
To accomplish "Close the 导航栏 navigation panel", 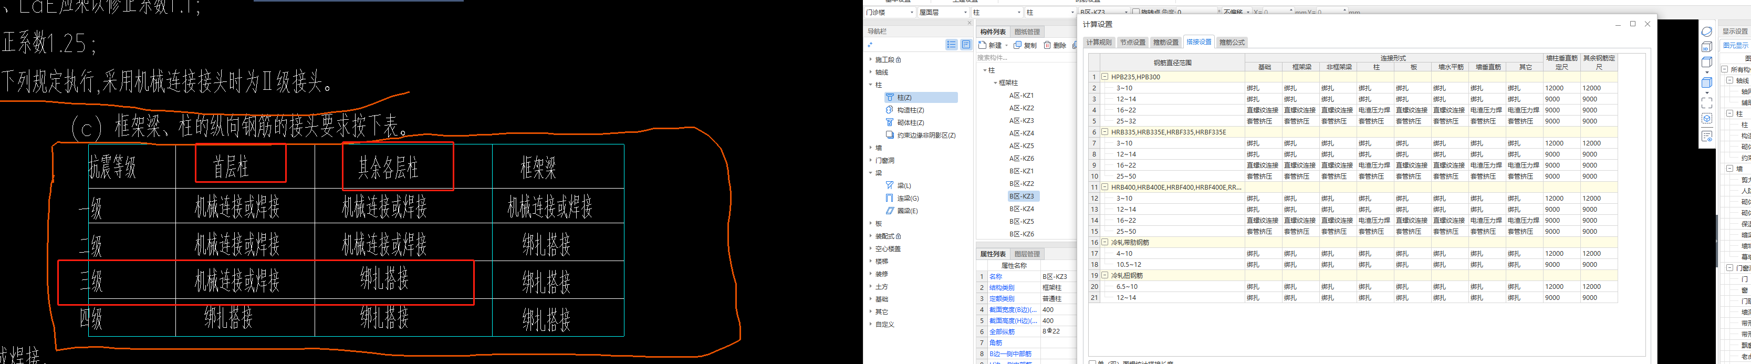I will [x=970, y=23].
